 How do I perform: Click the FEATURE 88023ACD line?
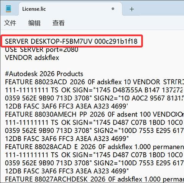(94, 82)
